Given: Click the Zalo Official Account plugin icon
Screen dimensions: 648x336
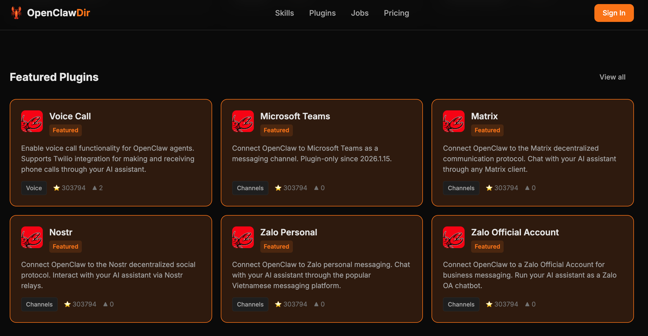Looking at the screenshot, I should click(x=453, y=237).
